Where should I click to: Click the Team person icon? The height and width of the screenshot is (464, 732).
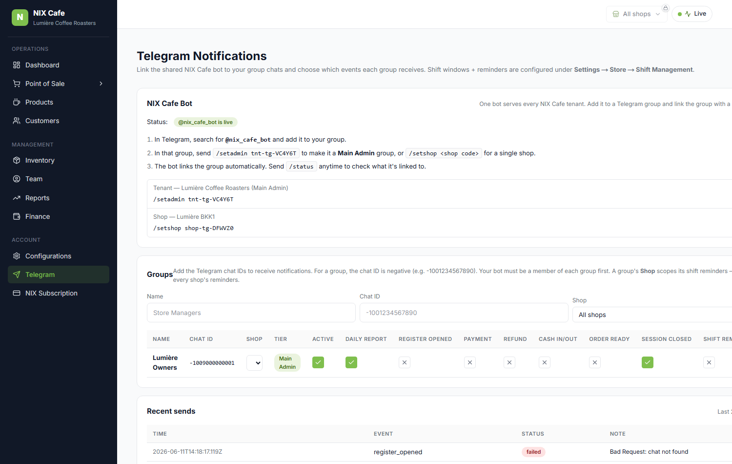pos(17,179)
